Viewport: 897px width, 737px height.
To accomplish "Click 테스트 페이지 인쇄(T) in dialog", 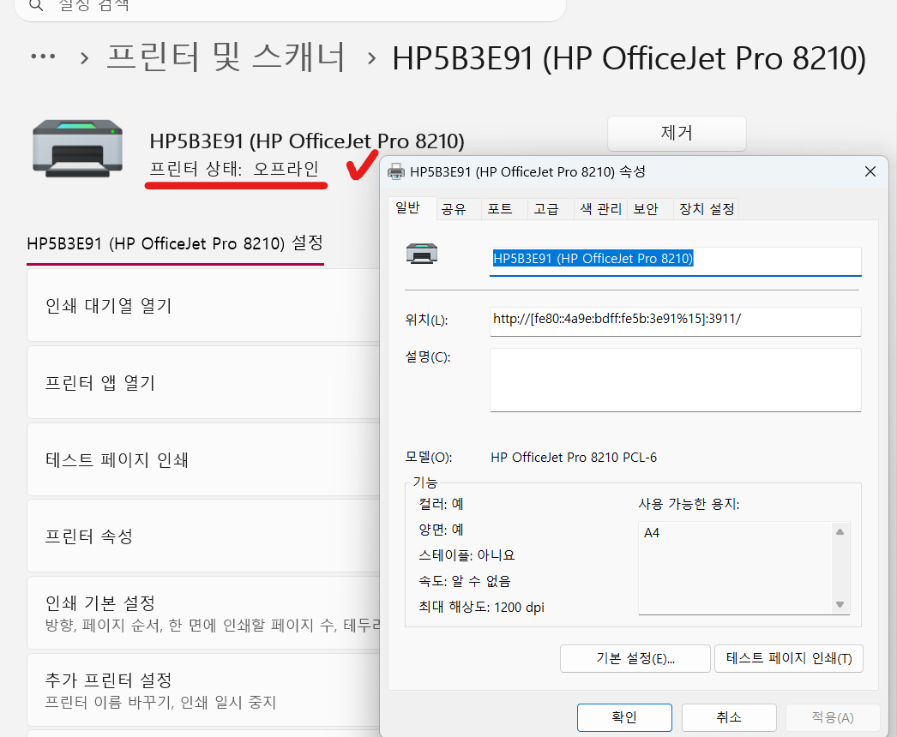I will (x=788, y=659).
